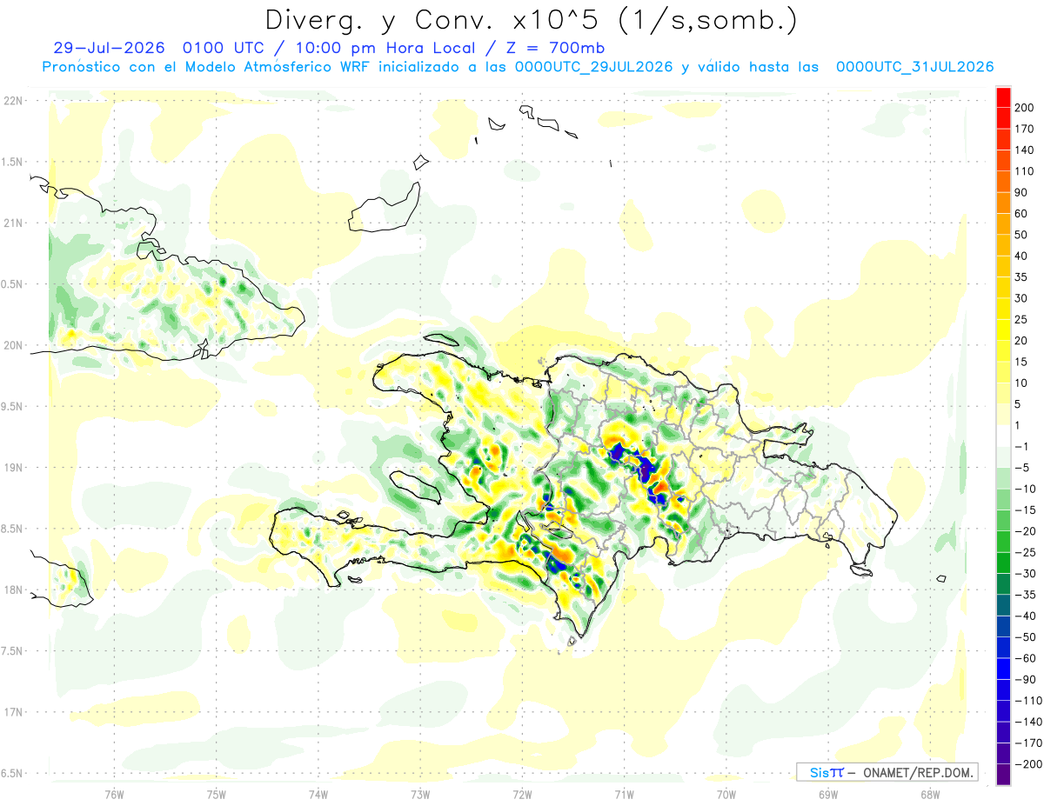
Task: Click the '74W' longitude label
Action: tap(318, 794)
